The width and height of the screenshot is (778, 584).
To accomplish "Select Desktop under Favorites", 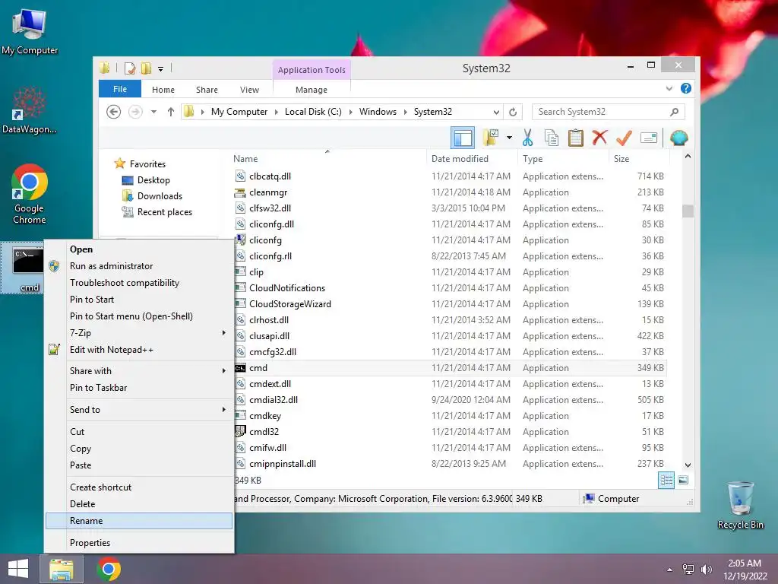I will pos(153,180).
